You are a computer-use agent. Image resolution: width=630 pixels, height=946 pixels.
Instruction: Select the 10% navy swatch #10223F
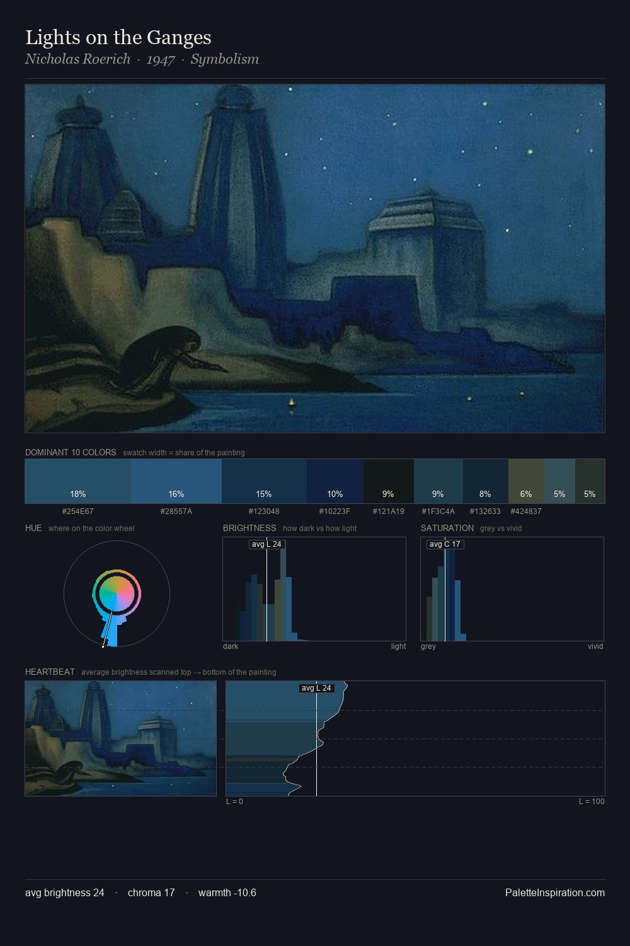point(335,481)
